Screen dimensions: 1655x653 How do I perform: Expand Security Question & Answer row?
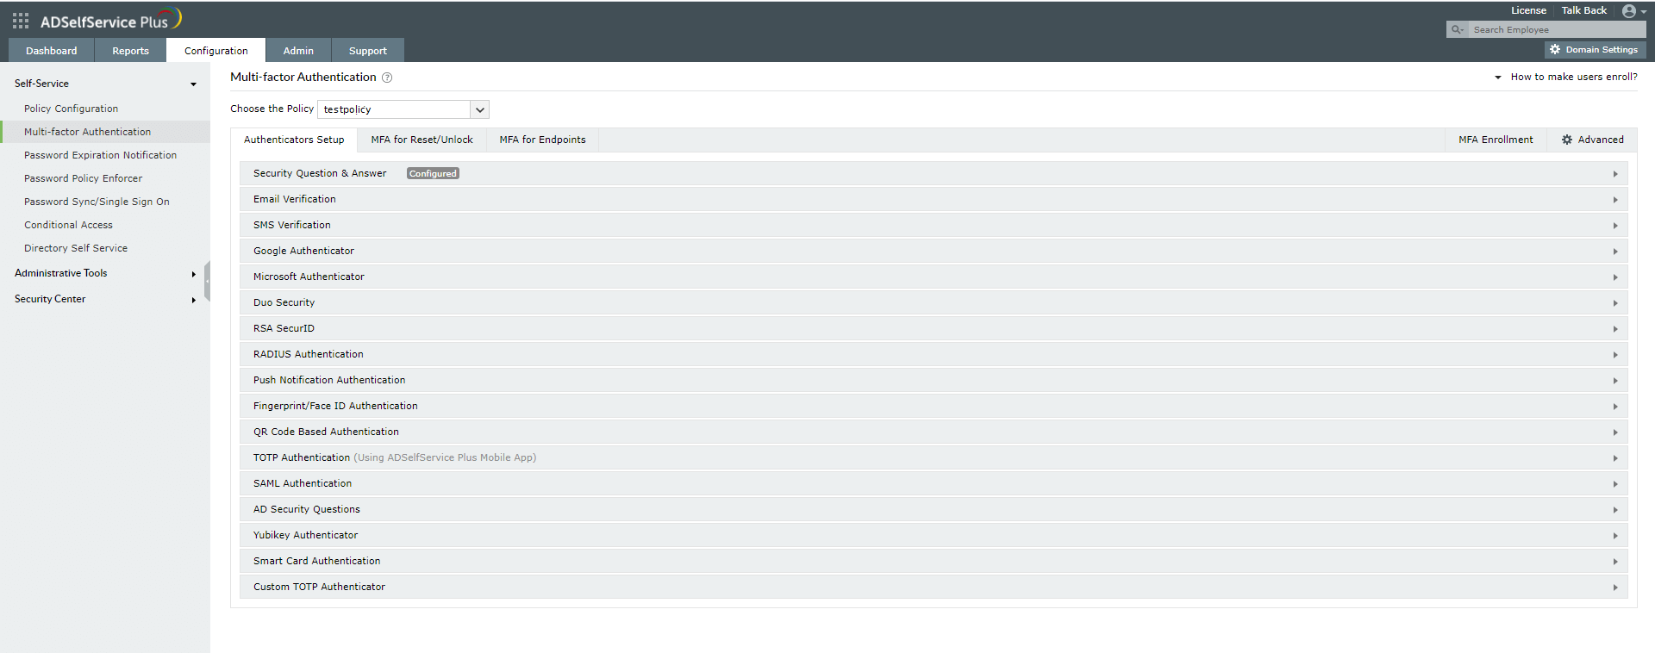(934, 173)
